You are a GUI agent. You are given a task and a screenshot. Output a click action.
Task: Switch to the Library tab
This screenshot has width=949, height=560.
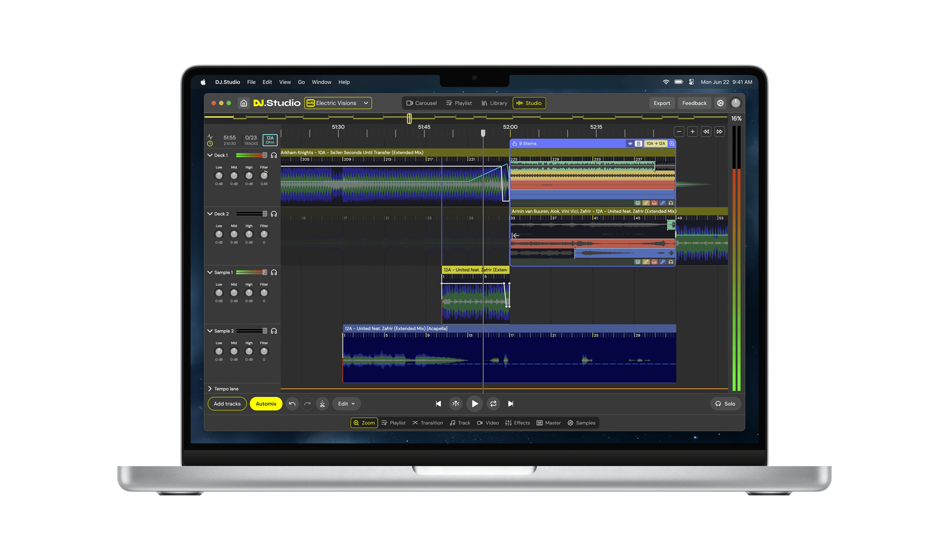coord(494,103)
